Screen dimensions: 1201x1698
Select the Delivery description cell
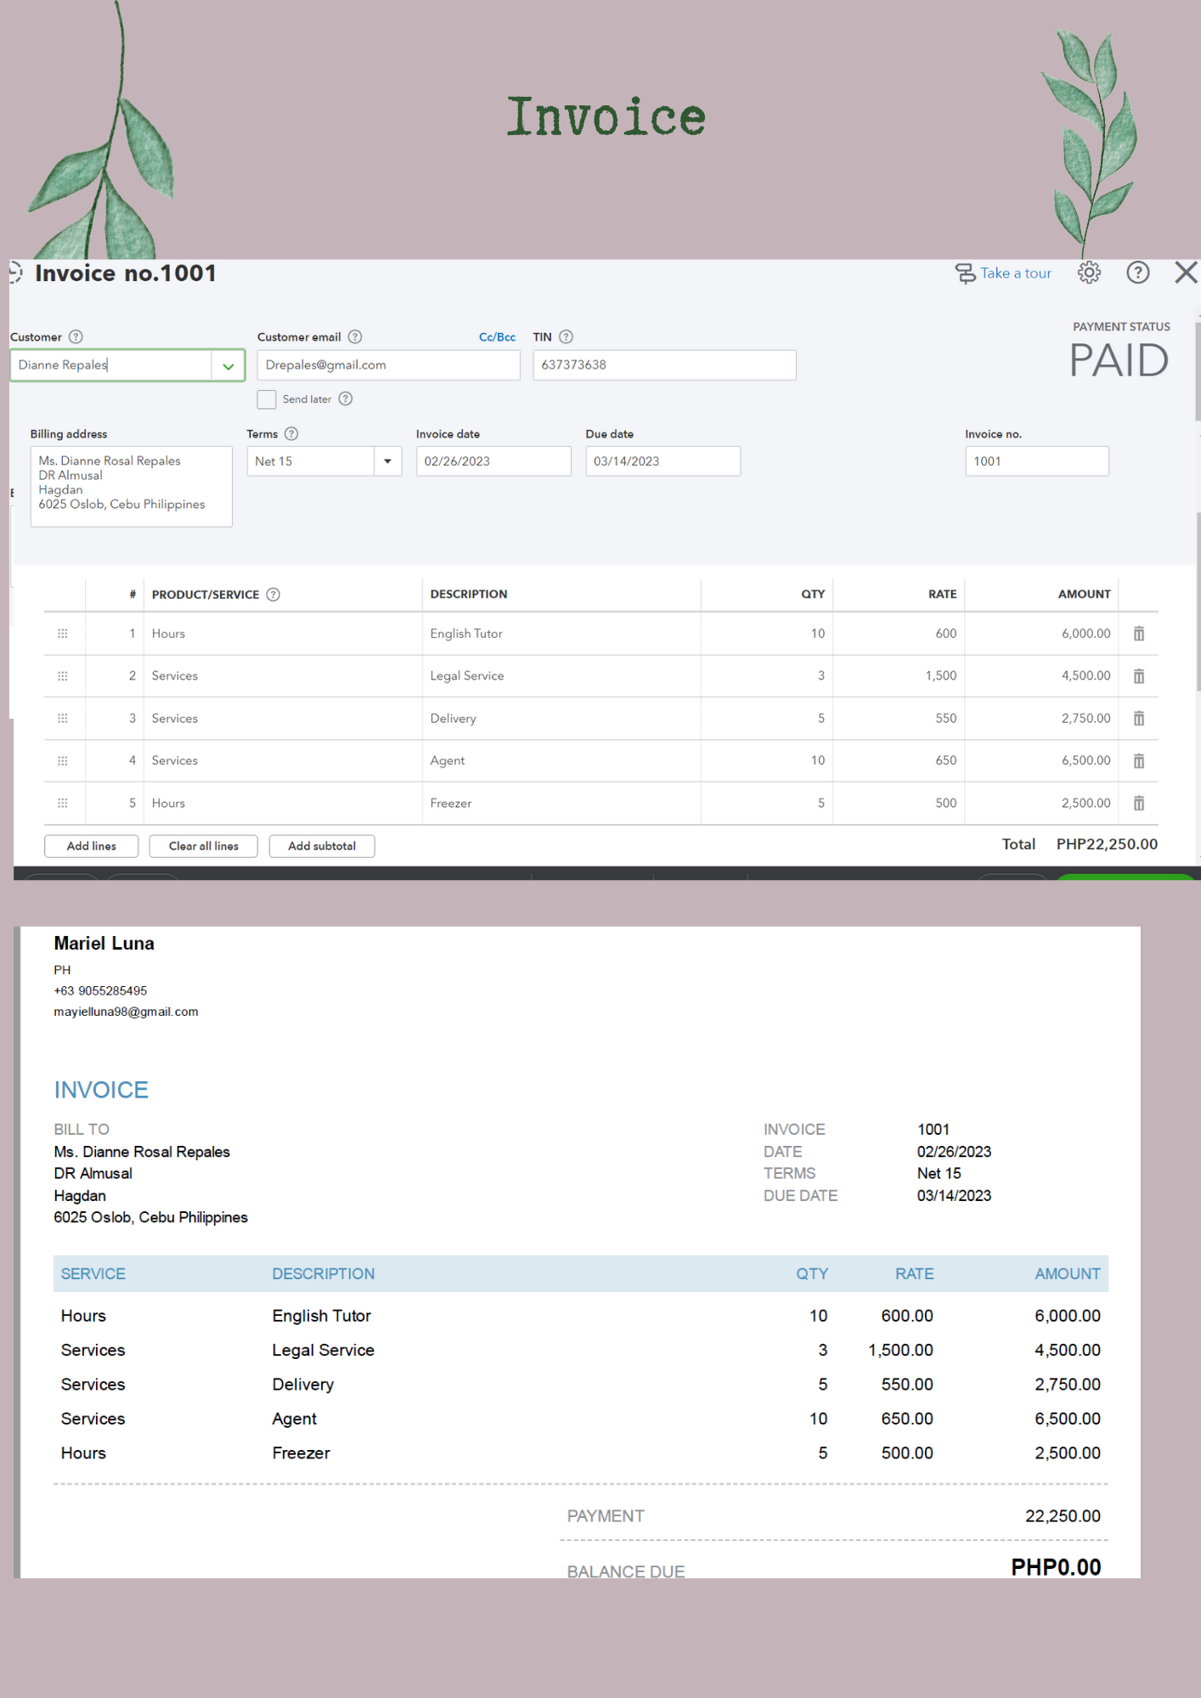coord(561,719)
